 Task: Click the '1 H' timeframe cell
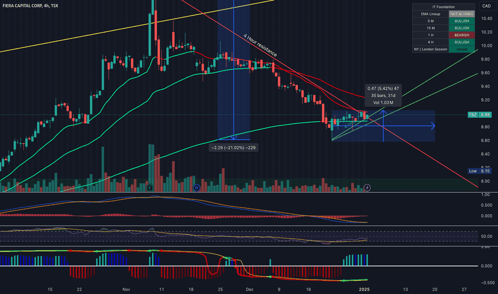click(x=431, y=35)
